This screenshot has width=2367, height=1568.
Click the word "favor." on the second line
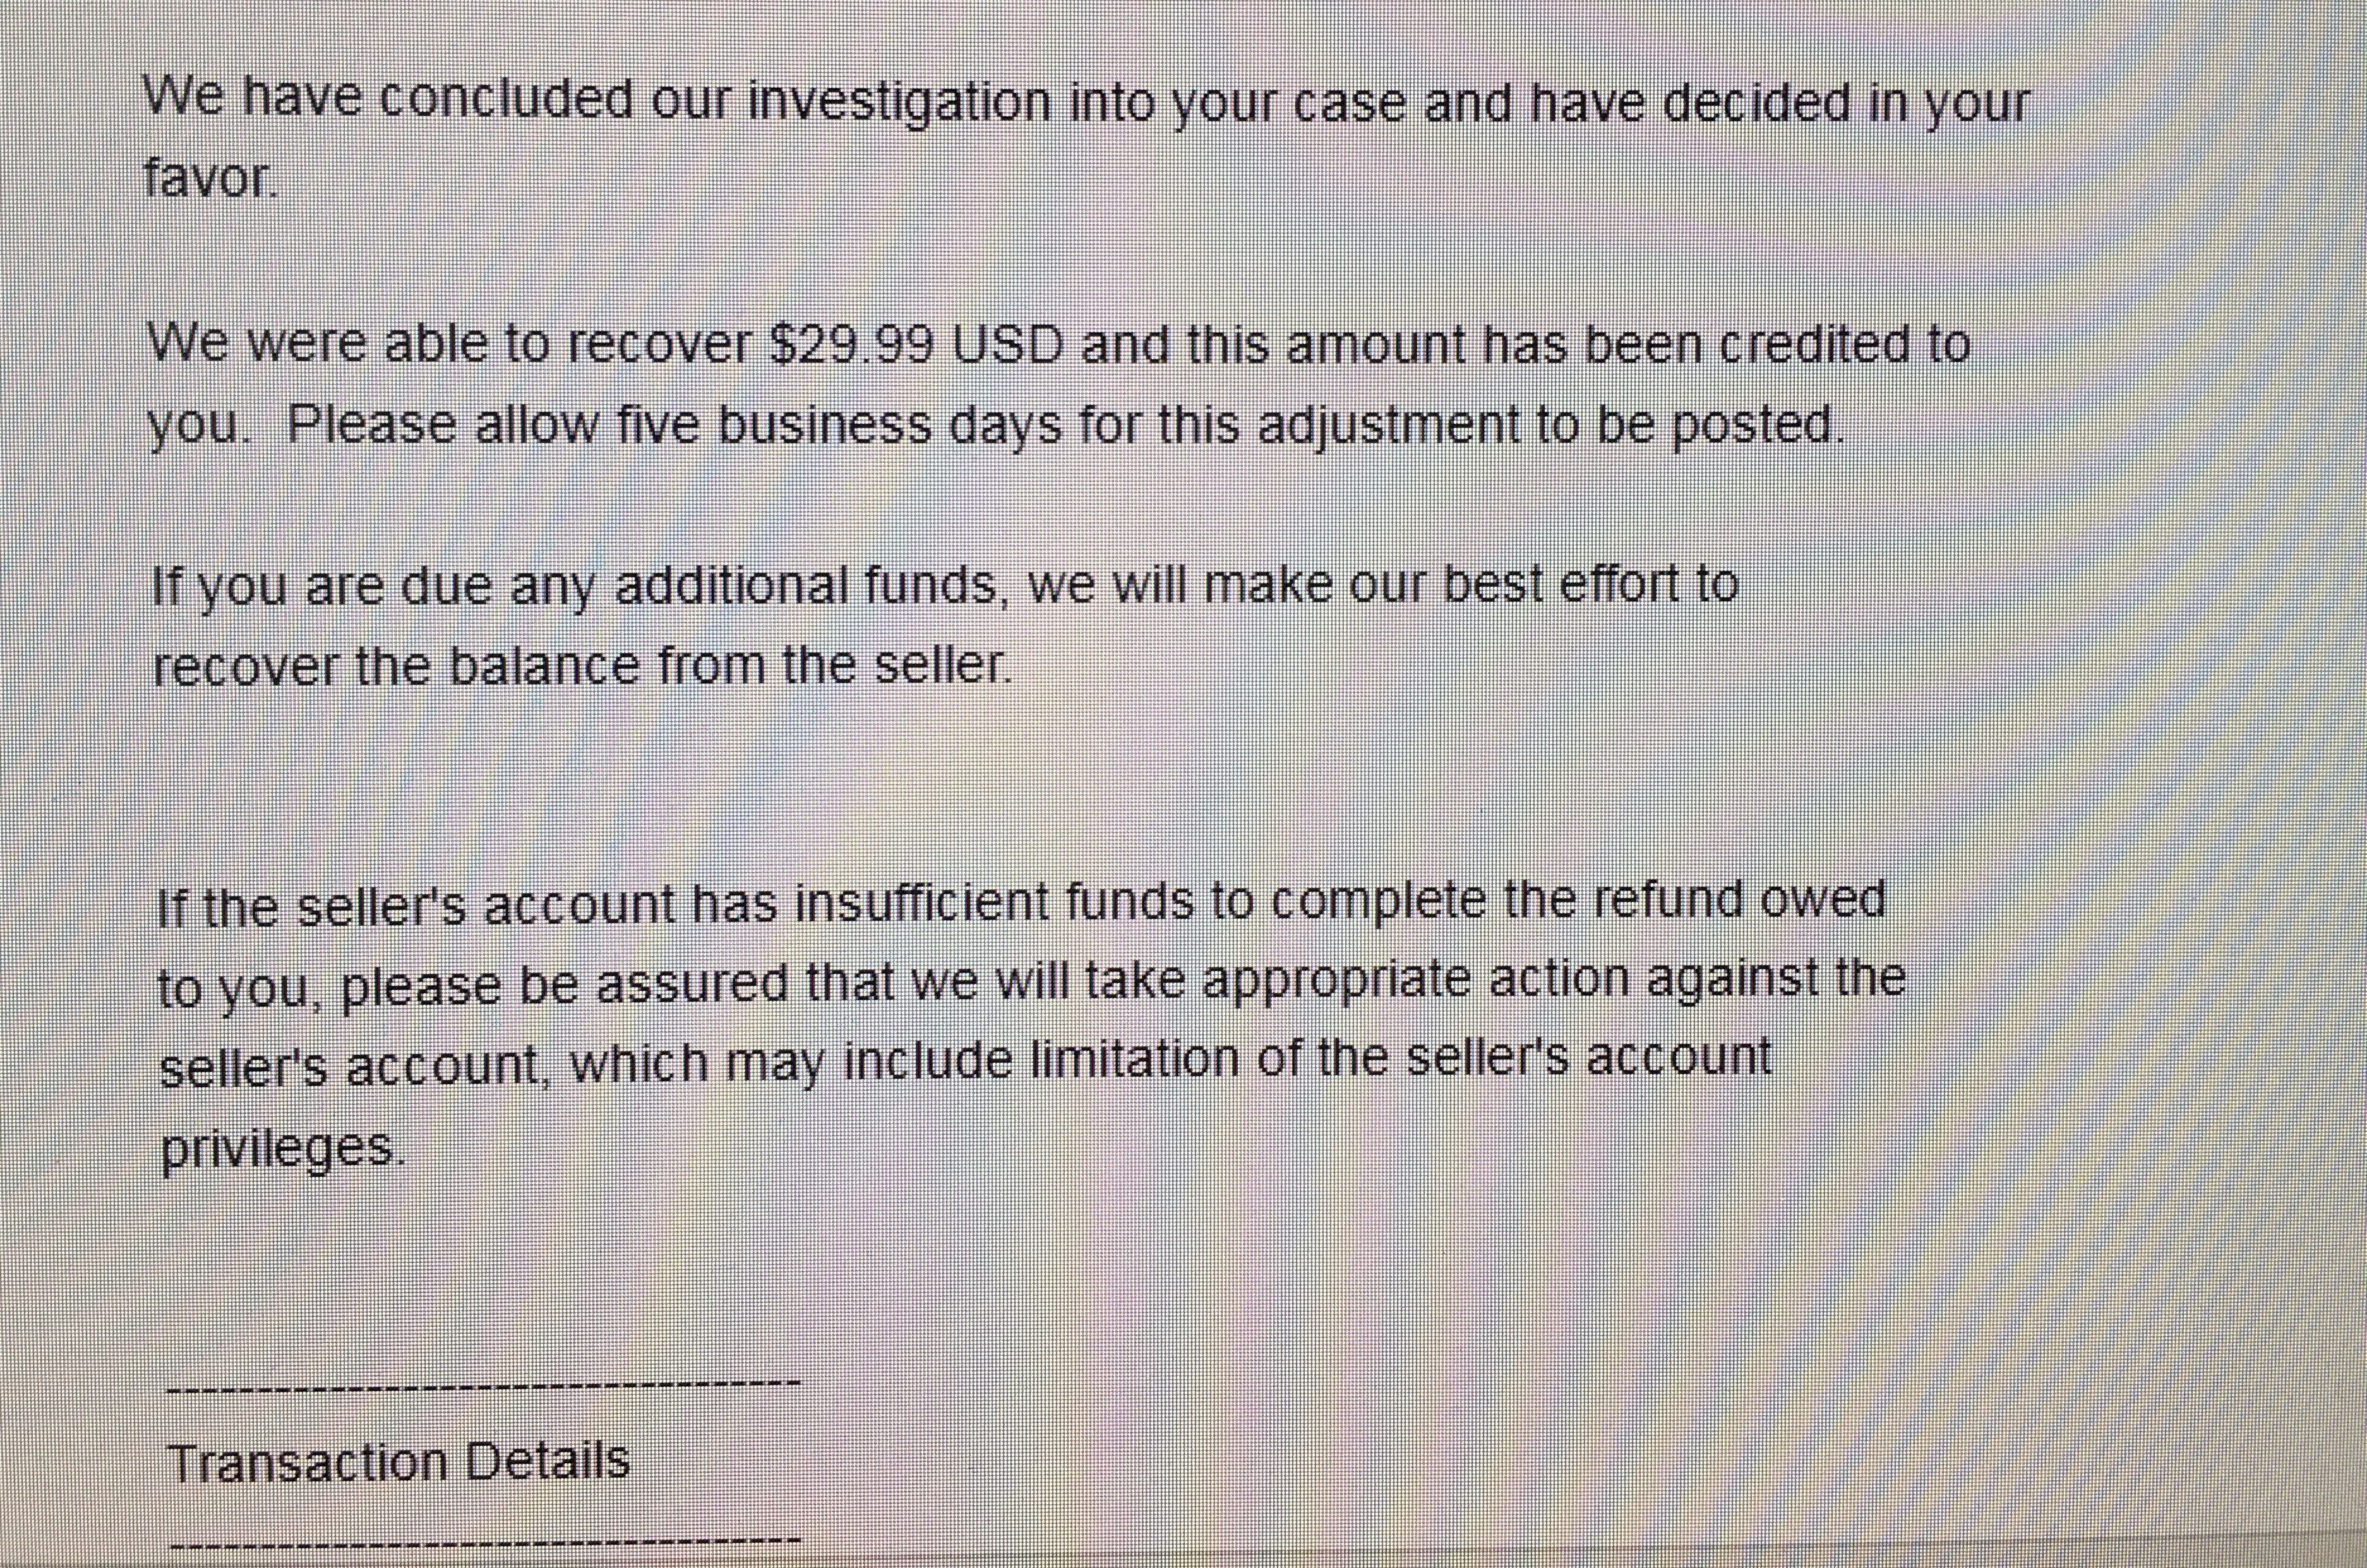click(209, 179)
